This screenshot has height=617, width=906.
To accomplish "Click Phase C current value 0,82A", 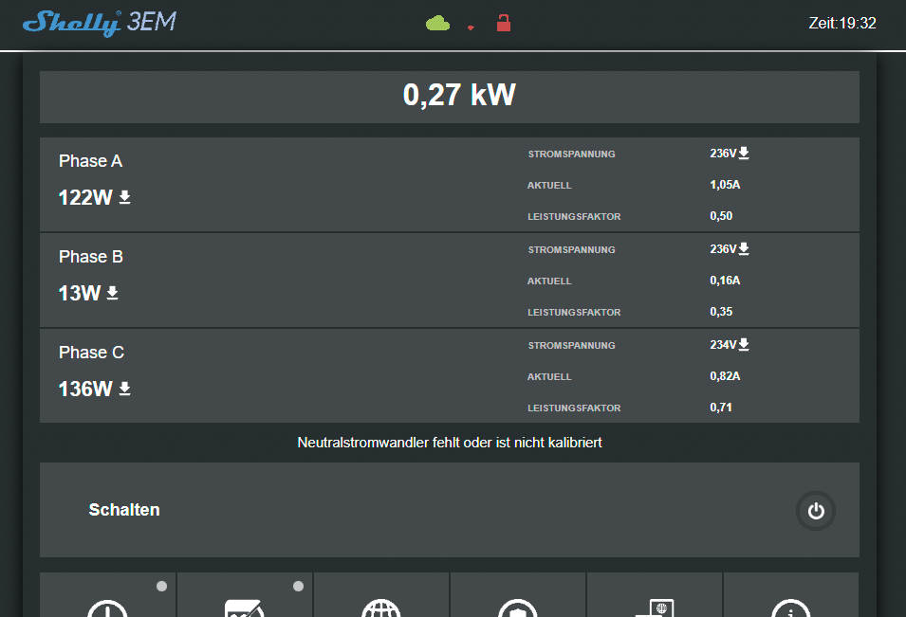I will click(x=725, y=376).
